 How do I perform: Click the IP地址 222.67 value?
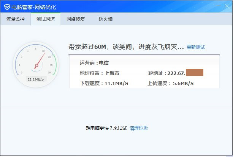pyautogui.click(x=166, y=73)
